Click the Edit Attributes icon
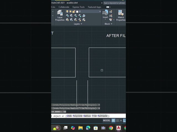The width and height of the screenshot is (177, 132). [x=111, y=20]
